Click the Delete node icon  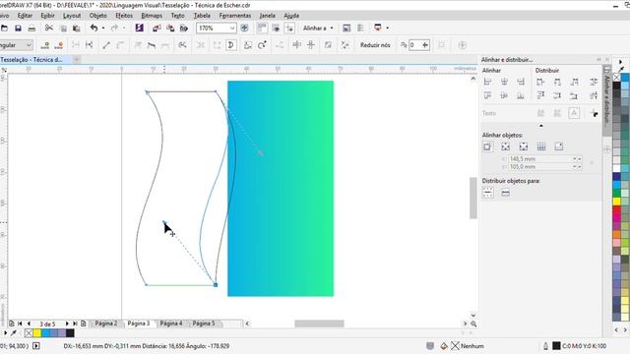(x=59, y=45)
